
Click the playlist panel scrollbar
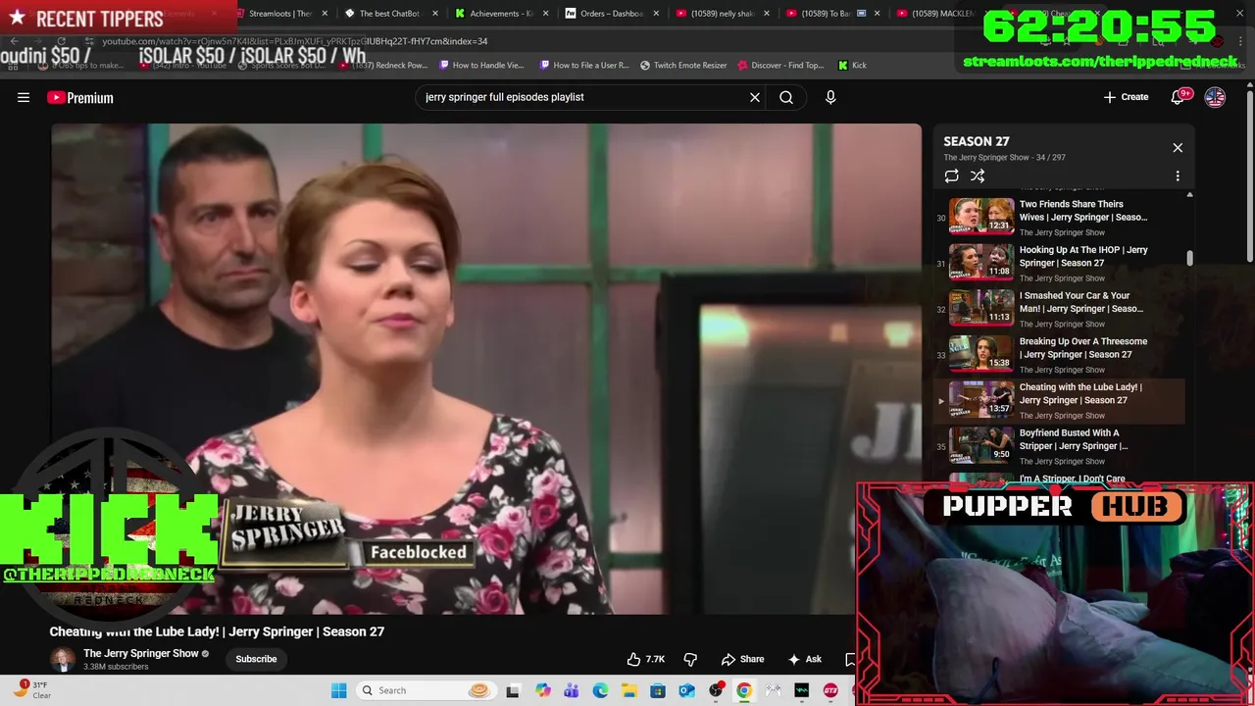point(1189,259)
